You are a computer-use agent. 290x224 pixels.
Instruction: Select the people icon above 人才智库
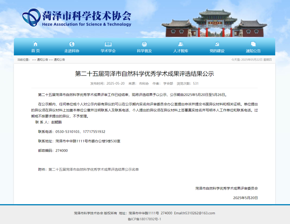(181, 44)
